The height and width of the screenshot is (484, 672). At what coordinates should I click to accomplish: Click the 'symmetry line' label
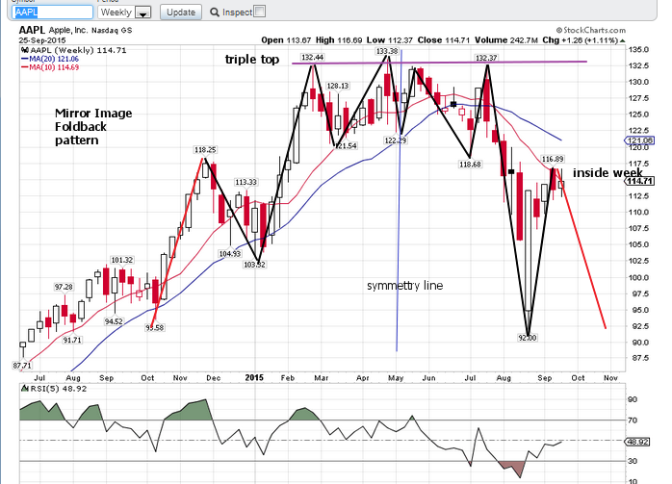405,286
